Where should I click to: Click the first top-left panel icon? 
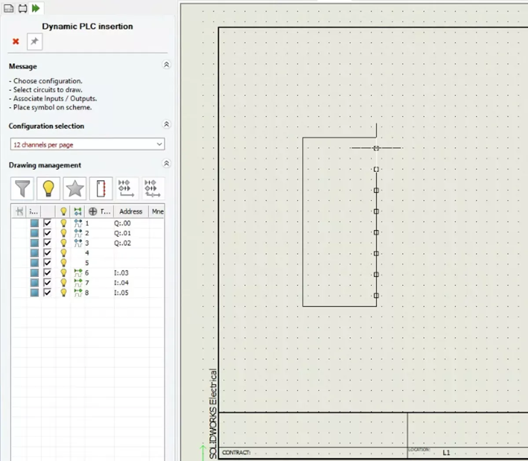(9, 8)
